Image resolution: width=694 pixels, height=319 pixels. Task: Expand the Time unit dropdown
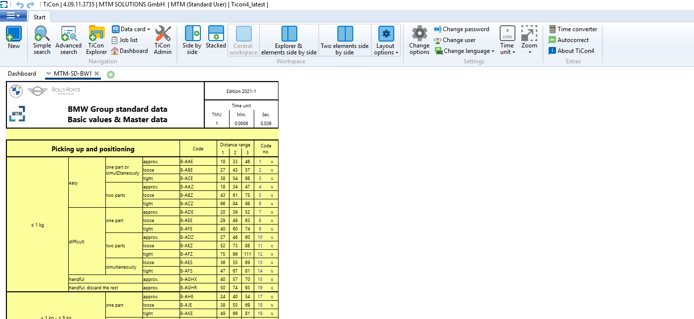click(507, 40)
